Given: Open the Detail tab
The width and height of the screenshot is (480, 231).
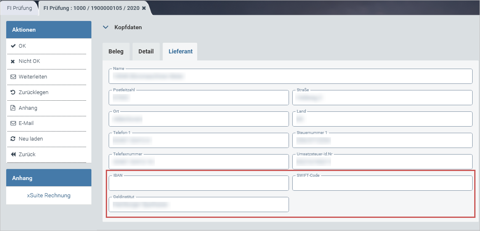Looking at the screenshot, I should (146, 51).
